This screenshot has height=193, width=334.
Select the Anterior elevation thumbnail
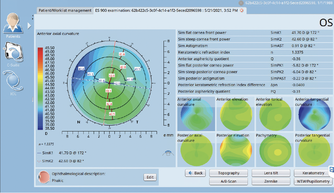pyautogui.click(x=235, y=114)
